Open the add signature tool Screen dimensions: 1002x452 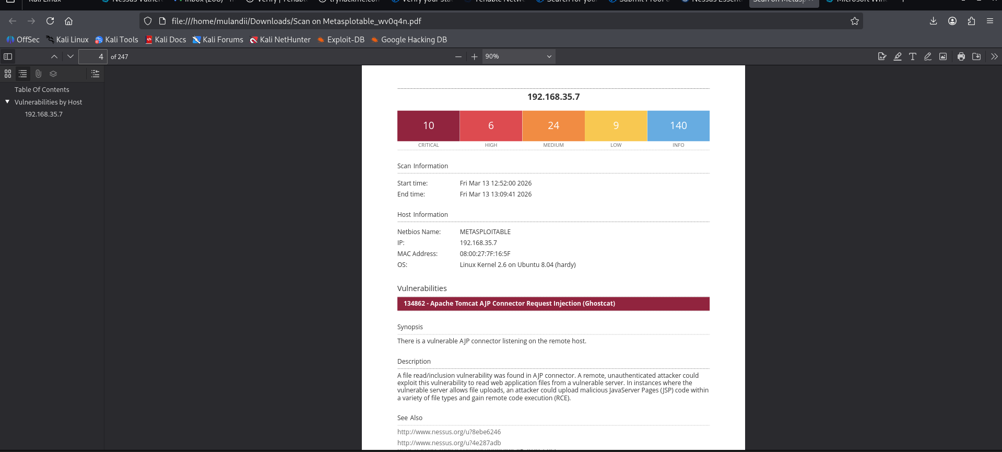(x=882, y=56)
